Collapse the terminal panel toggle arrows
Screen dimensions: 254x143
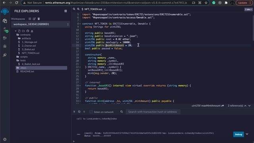[74, 112]
